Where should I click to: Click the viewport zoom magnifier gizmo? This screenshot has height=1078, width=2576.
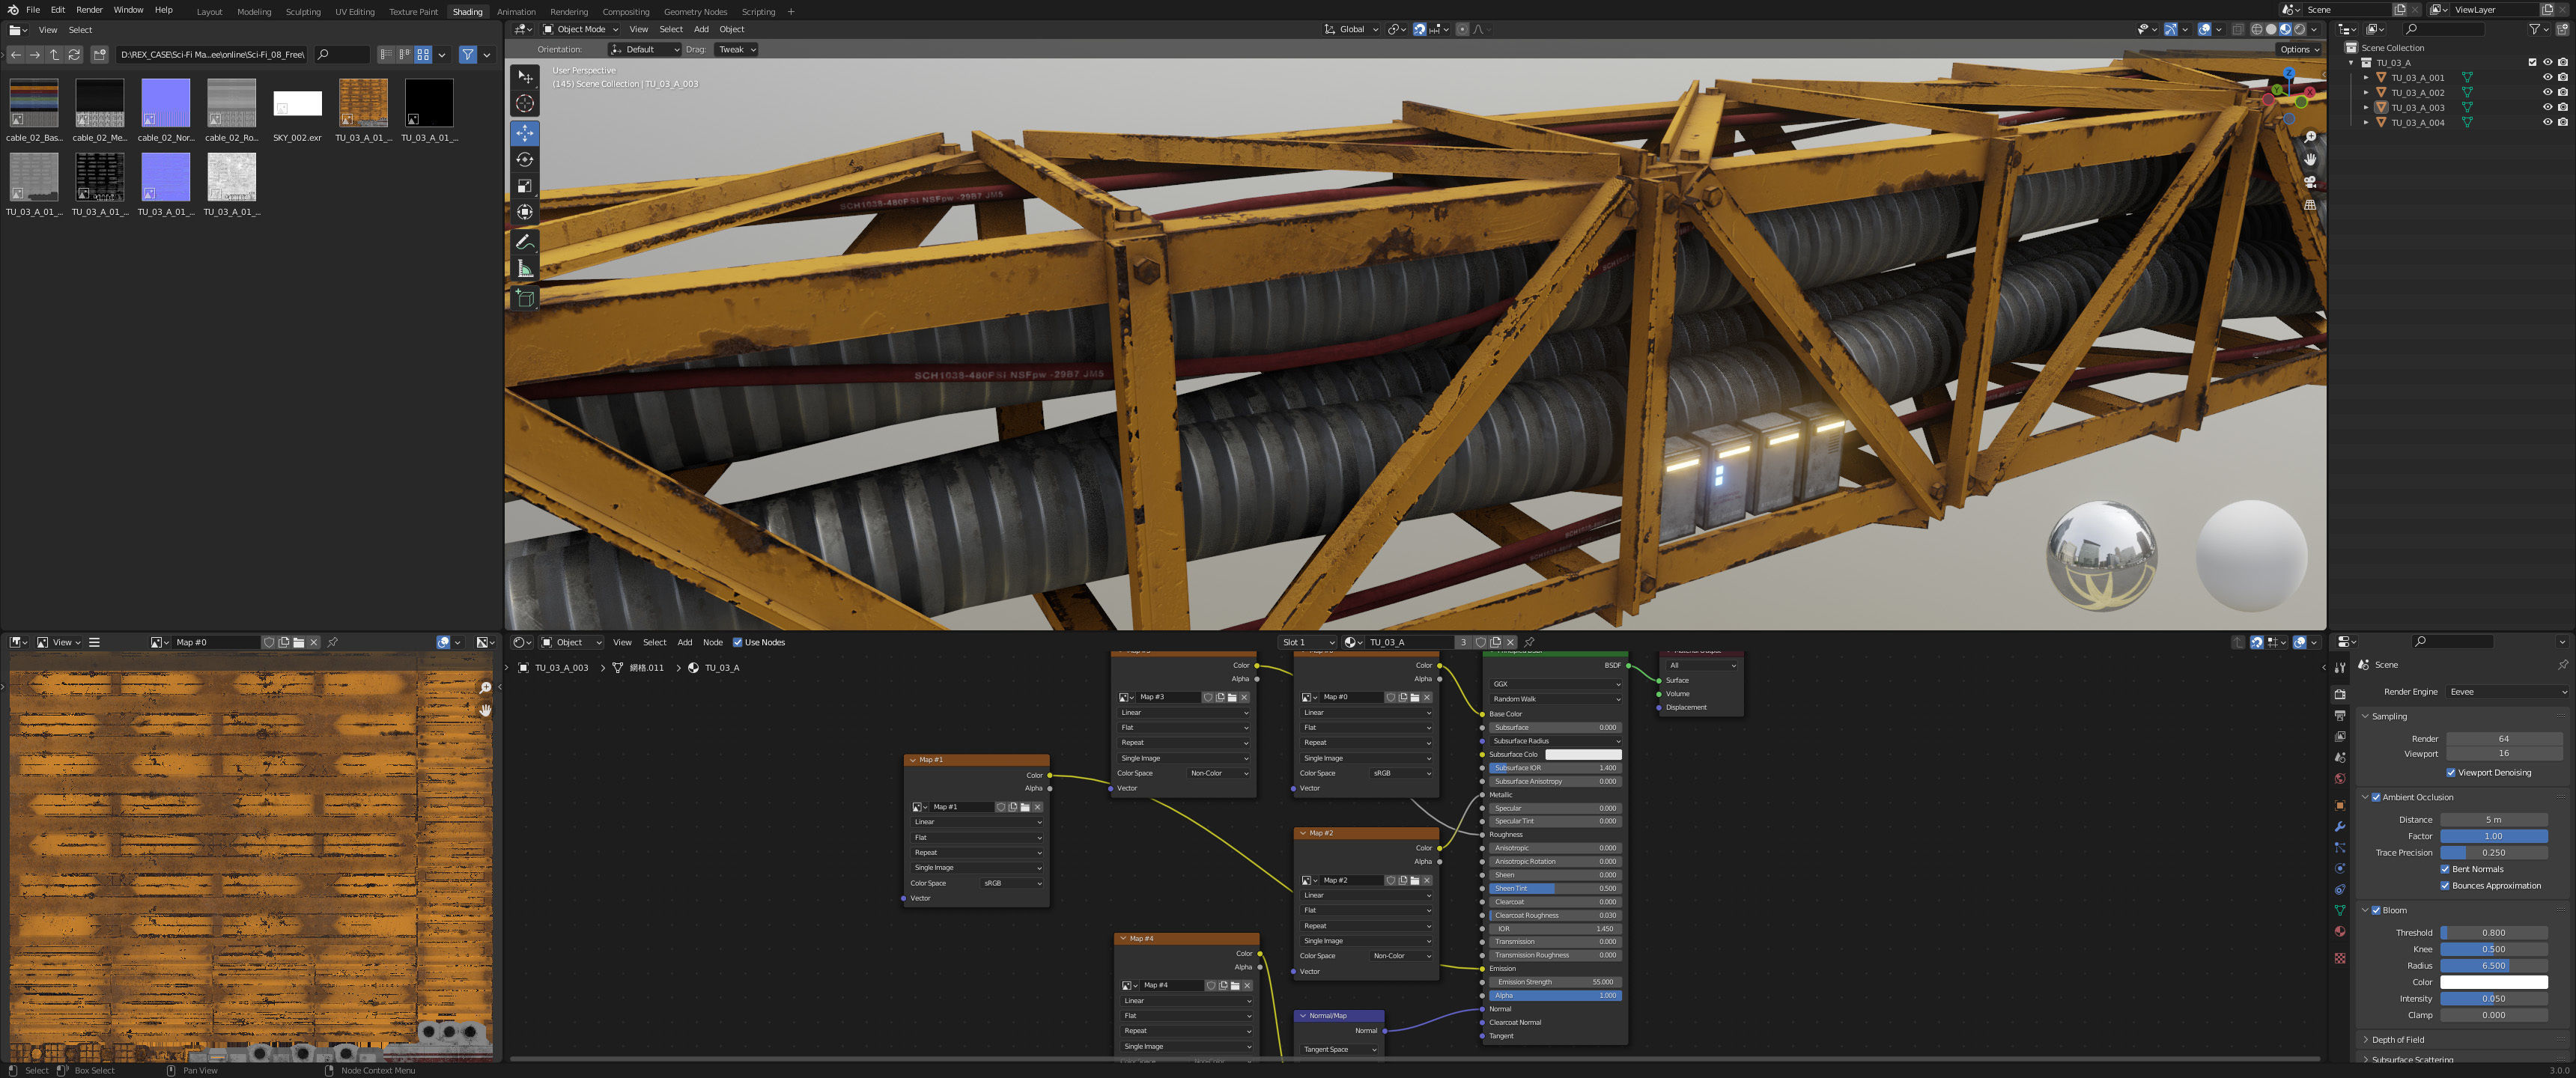(2310, 137)
